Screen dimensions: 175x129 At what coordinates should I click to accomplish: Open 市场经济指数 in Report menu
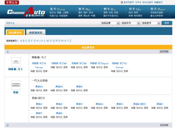tap(157, 13)
